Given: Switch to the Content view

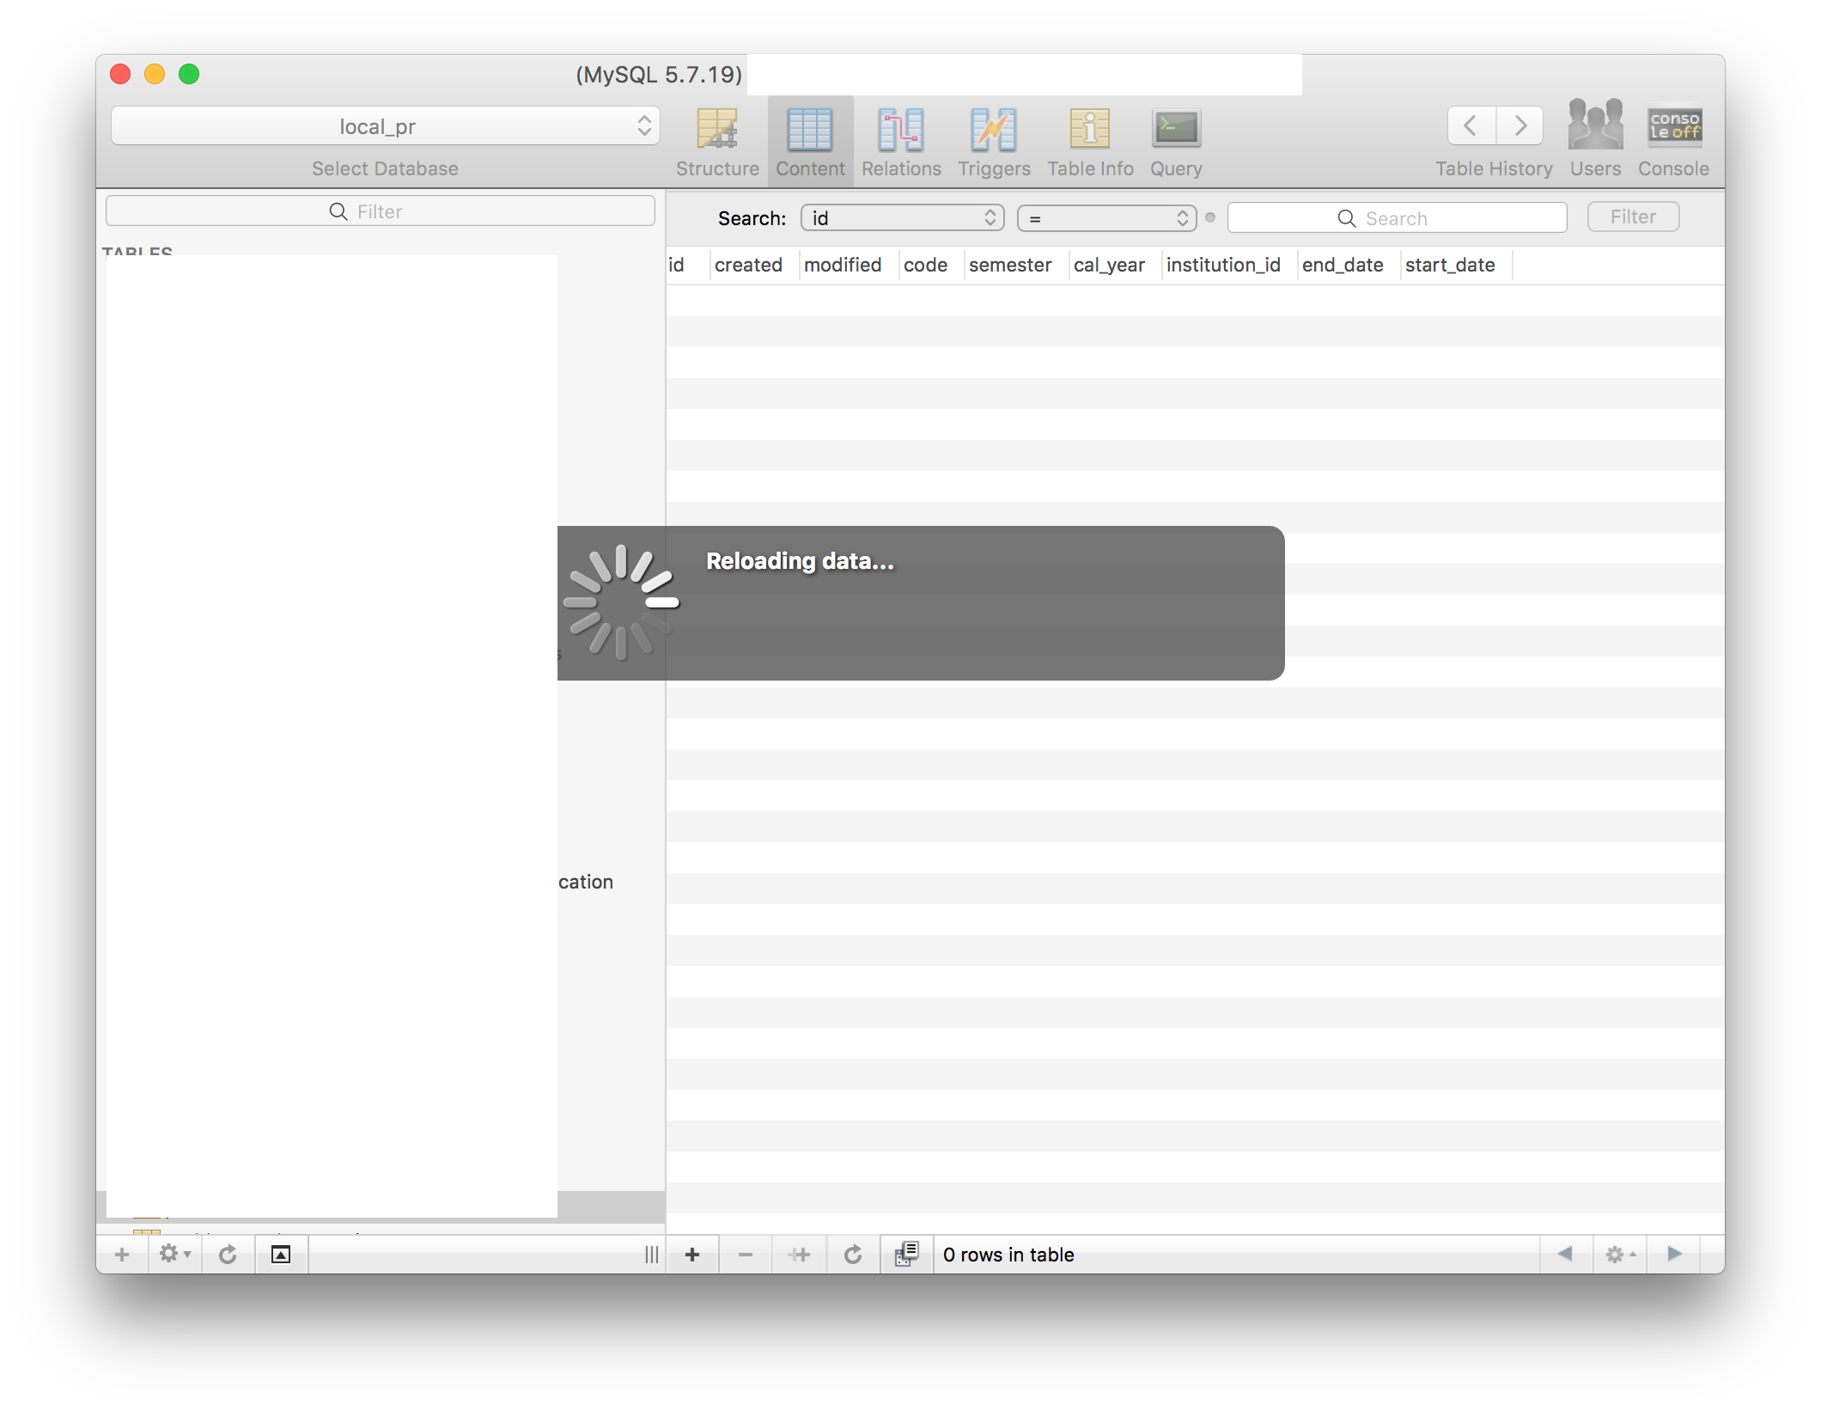Looking at the screenshot, I should pyautogui.click(x=810, y=143).
